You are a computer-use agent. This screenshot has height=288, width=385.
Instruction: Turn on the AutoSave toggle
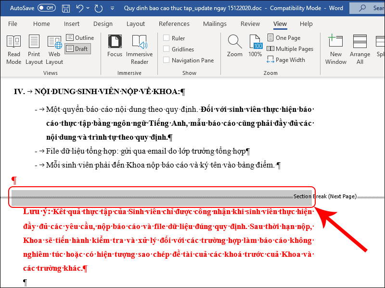46,8
